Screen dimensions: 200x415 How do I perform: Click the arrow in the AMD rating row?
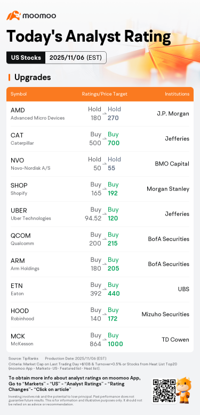click(x=105, y=114)
